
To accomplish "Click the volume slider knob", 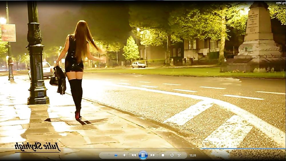I will pyautogui.click(x=116, y=155).
